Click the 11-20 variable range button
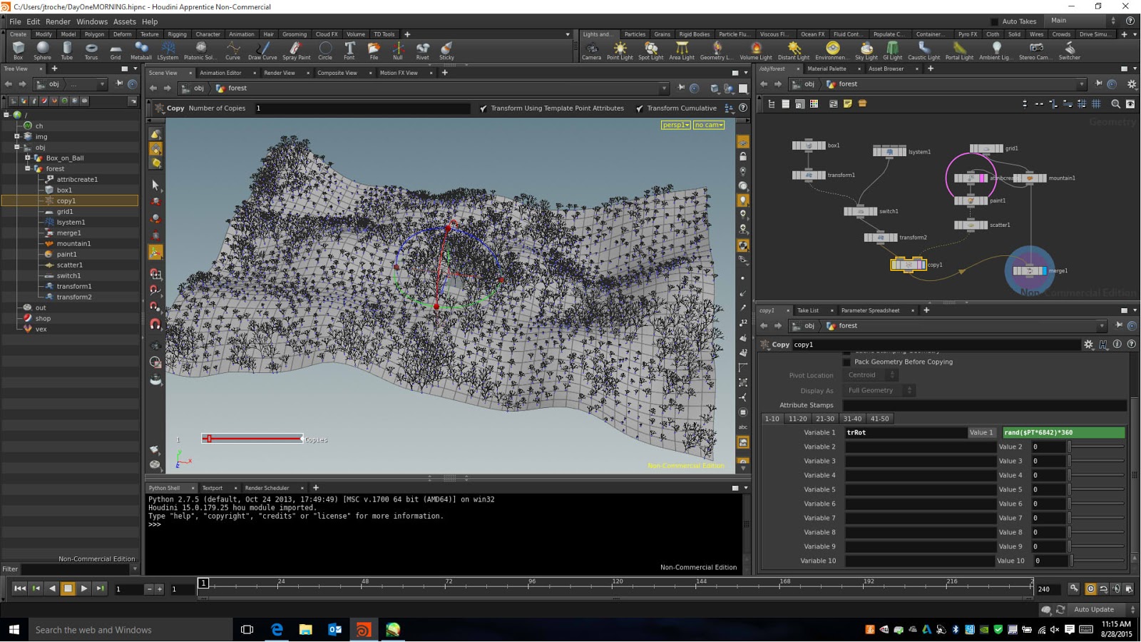This screenshot has width=1141, height=642. click(x=797, y=419)
